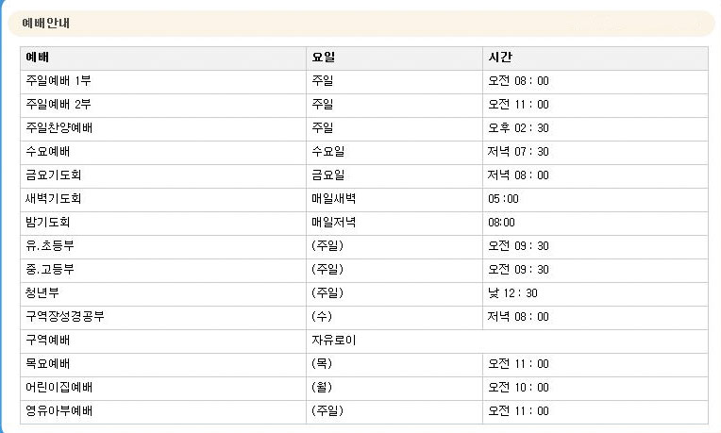The width and height of the screenshot is (721, 433).
Task: Select the 요일 column header
Action: click(324, 58)
